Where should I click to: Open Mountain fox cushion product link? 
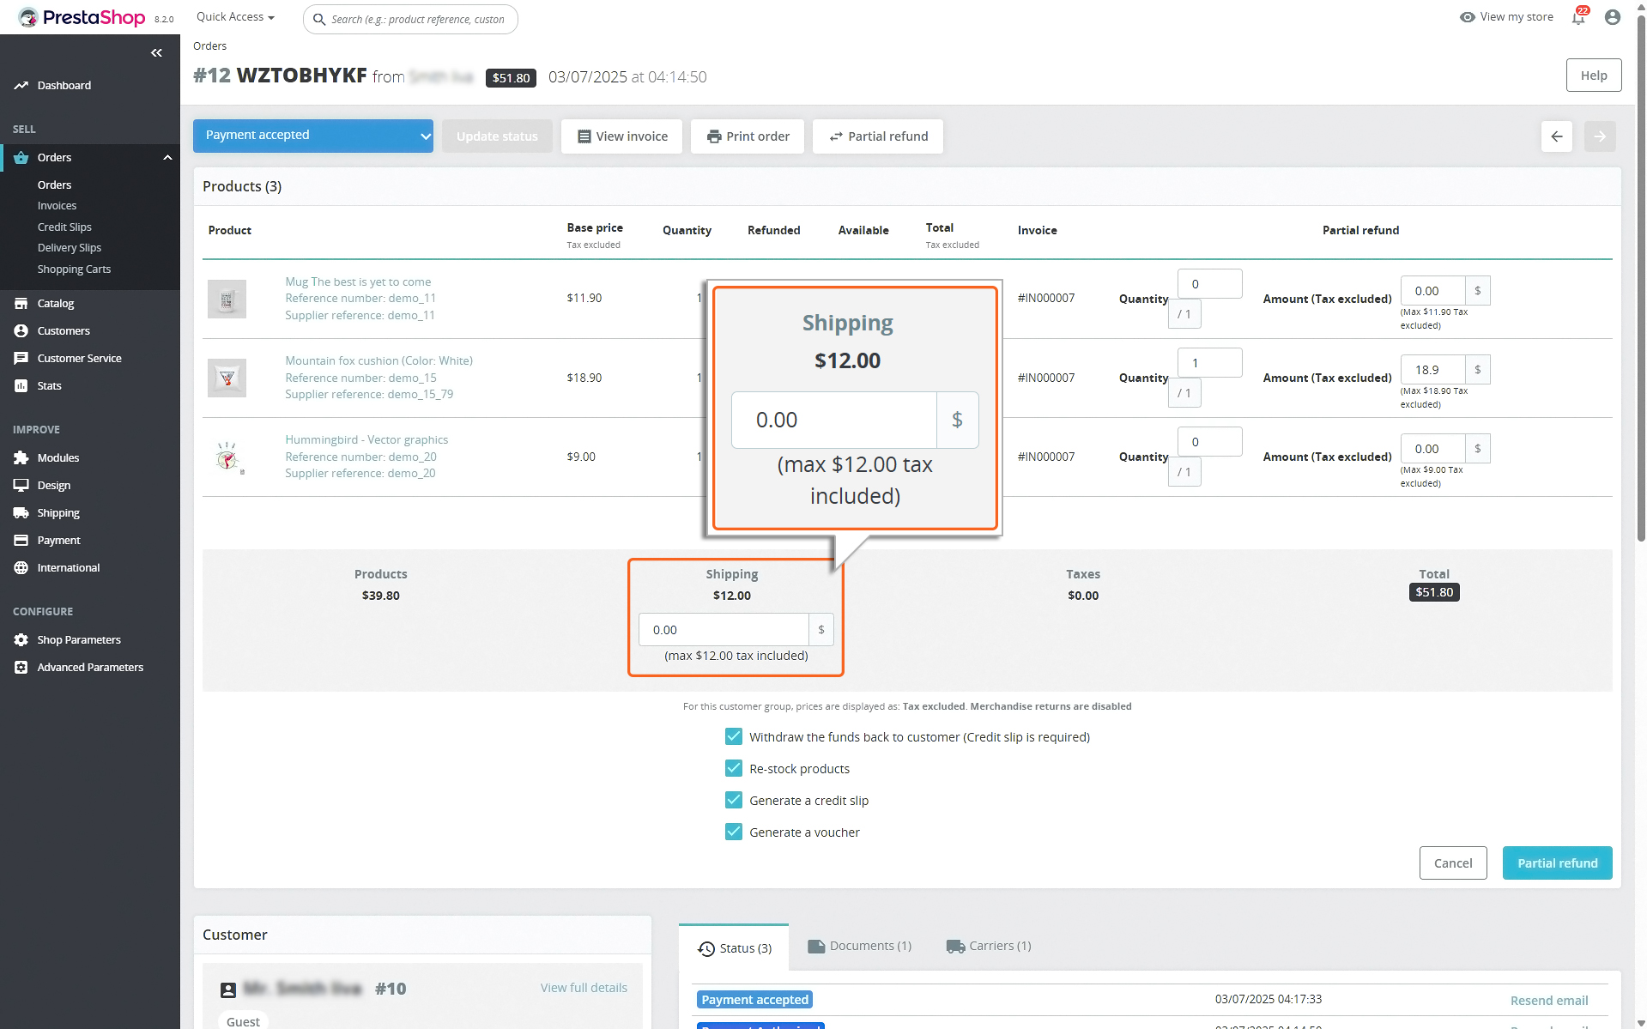pos(378,360)
